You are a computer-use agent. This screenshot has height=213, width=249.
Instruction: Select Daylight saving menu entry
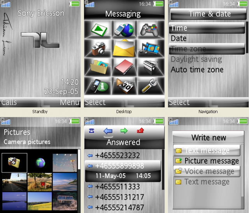[x=207, y=59]
